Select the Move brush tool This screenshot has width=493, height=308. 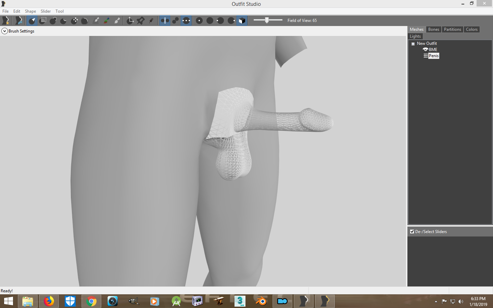click(74, 21)
